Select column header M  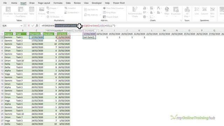coord(164,30)
